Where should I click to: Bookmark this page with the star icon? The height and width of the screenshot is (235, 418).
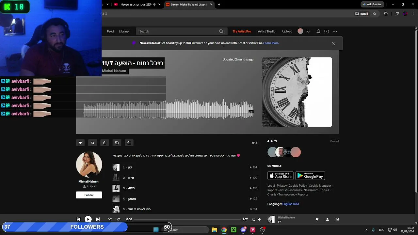click(x=375, y=14)
